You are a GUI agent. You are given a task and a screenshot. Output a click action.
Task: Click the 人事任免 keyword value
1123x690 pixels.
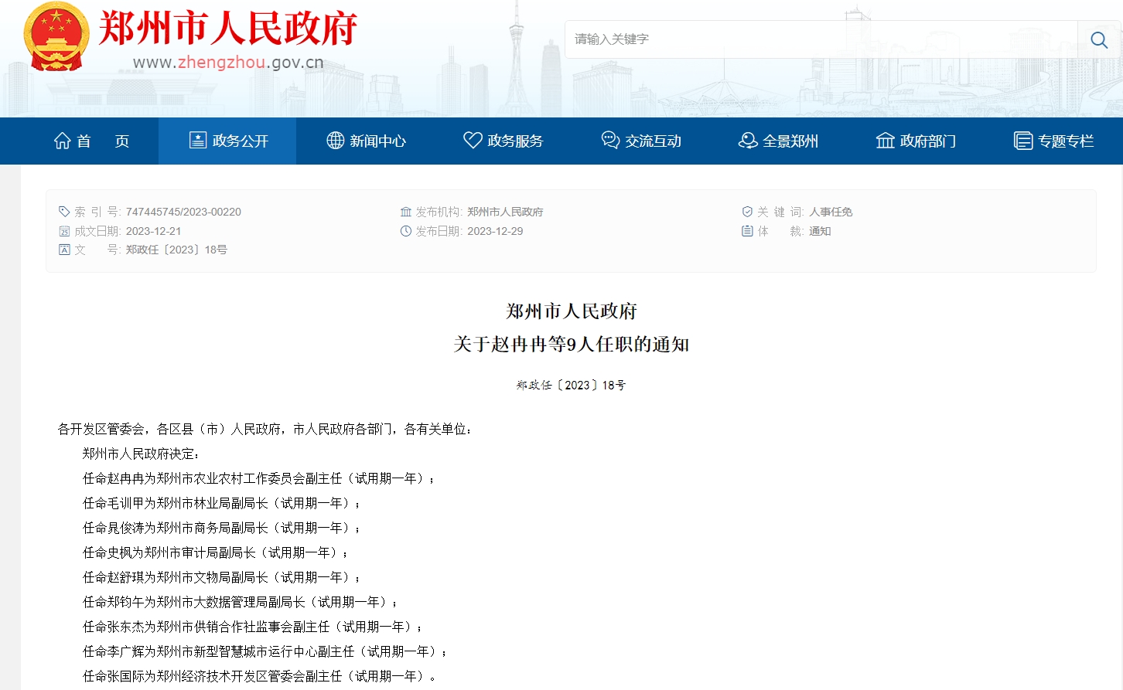click(x=831, y=212)
